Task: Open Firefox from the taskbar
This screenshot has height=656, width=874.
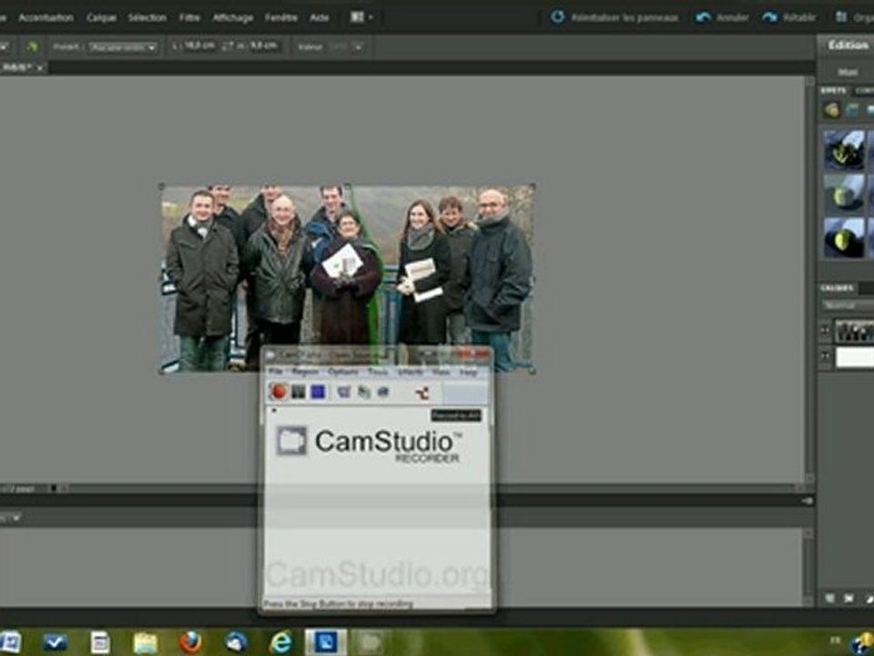Action: click(x=190, y=642)
